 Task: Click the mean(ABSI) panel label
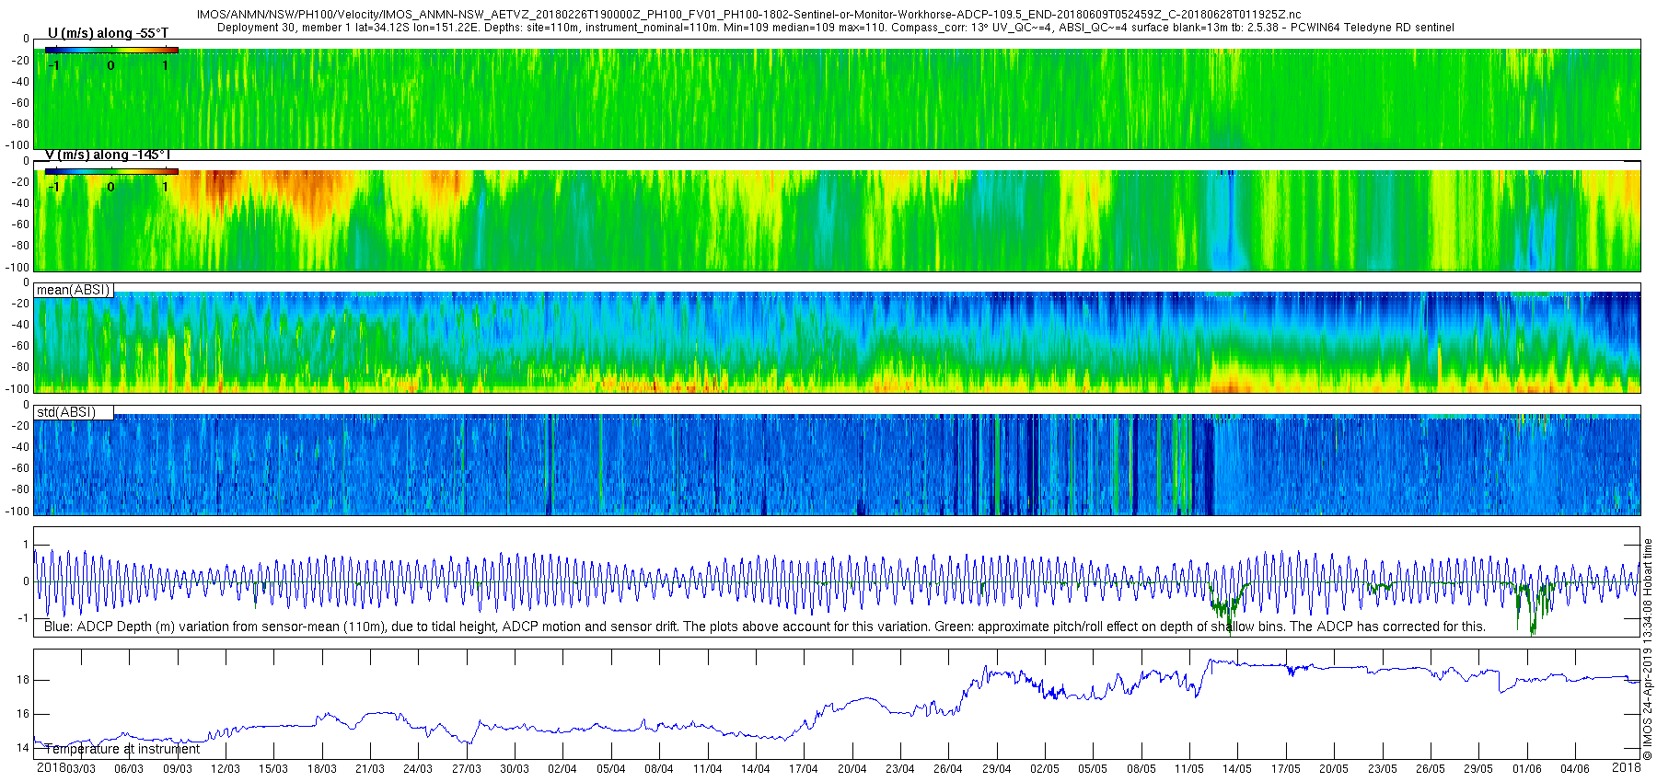pyautogui.click(x=74, y=290)
